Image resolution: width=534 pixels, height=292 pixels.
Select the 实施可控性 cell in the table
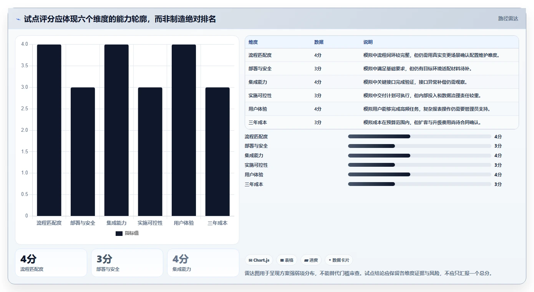click(x=260, y=96)
